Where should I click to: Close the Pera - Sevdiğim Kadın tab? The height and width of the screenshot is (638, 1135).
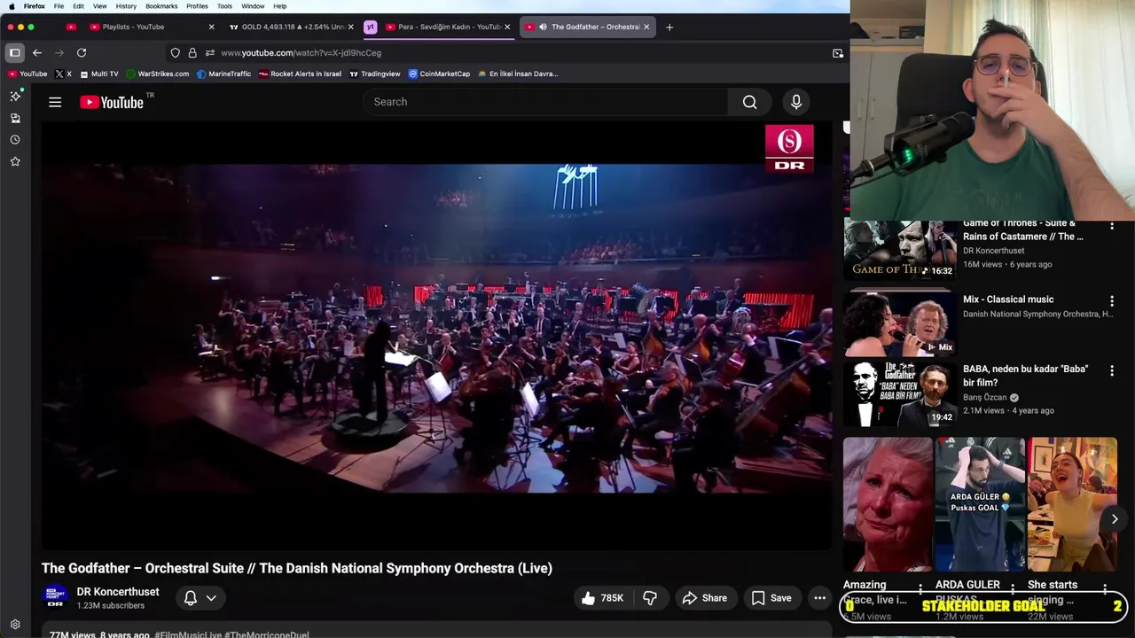click(x=507, y=27)
